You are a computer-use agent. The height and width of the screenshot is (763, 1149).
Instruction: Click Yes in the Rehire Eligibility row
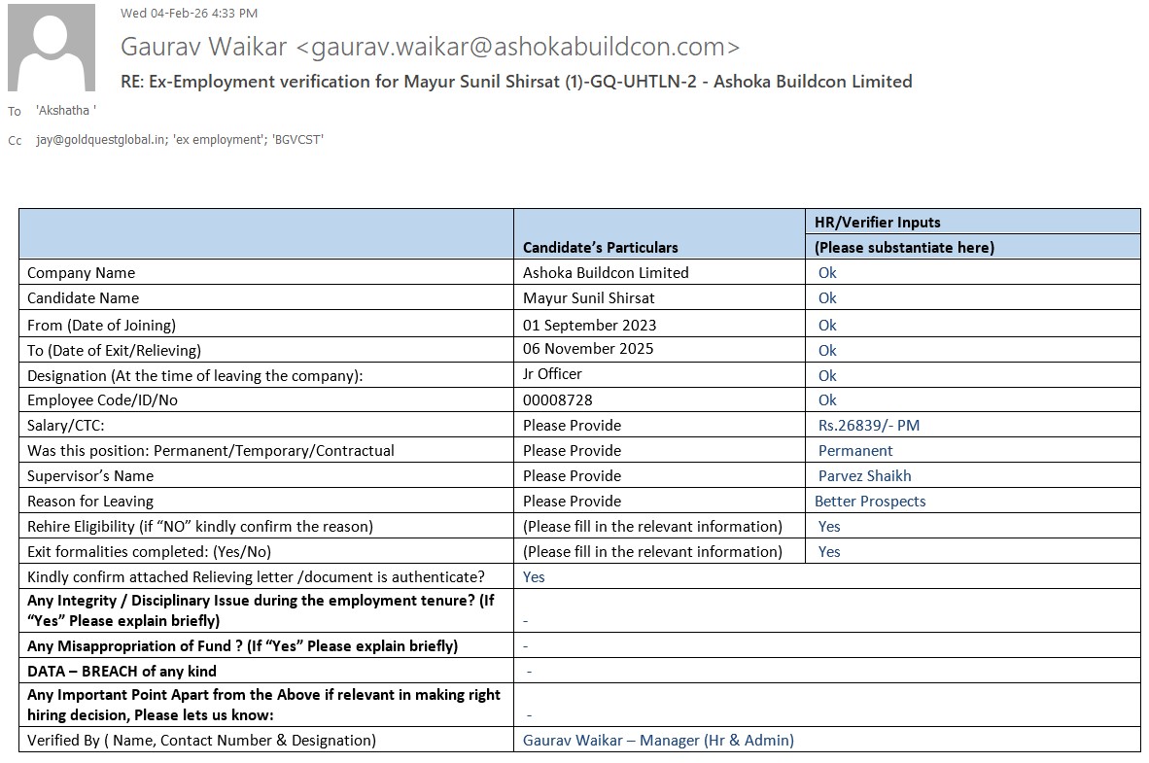click(x=829, y=527)
